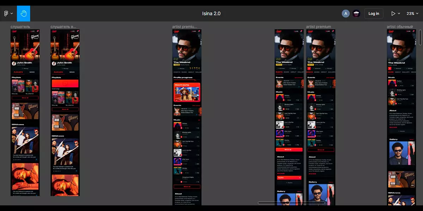Click the user avatar labeled A
The height and width of the screenshot is (211, 423).
pos(346,13)
